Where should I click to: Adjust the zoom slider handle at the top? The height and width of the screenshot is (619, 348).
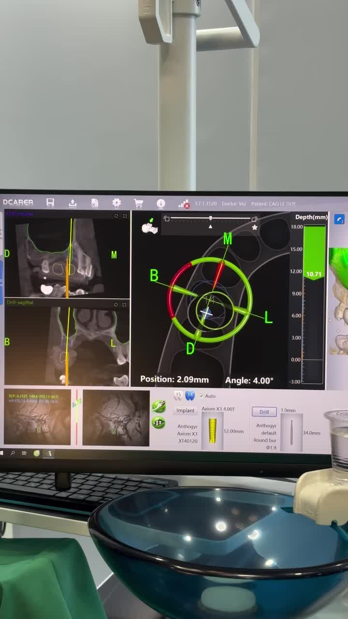(x=210, y=219)
